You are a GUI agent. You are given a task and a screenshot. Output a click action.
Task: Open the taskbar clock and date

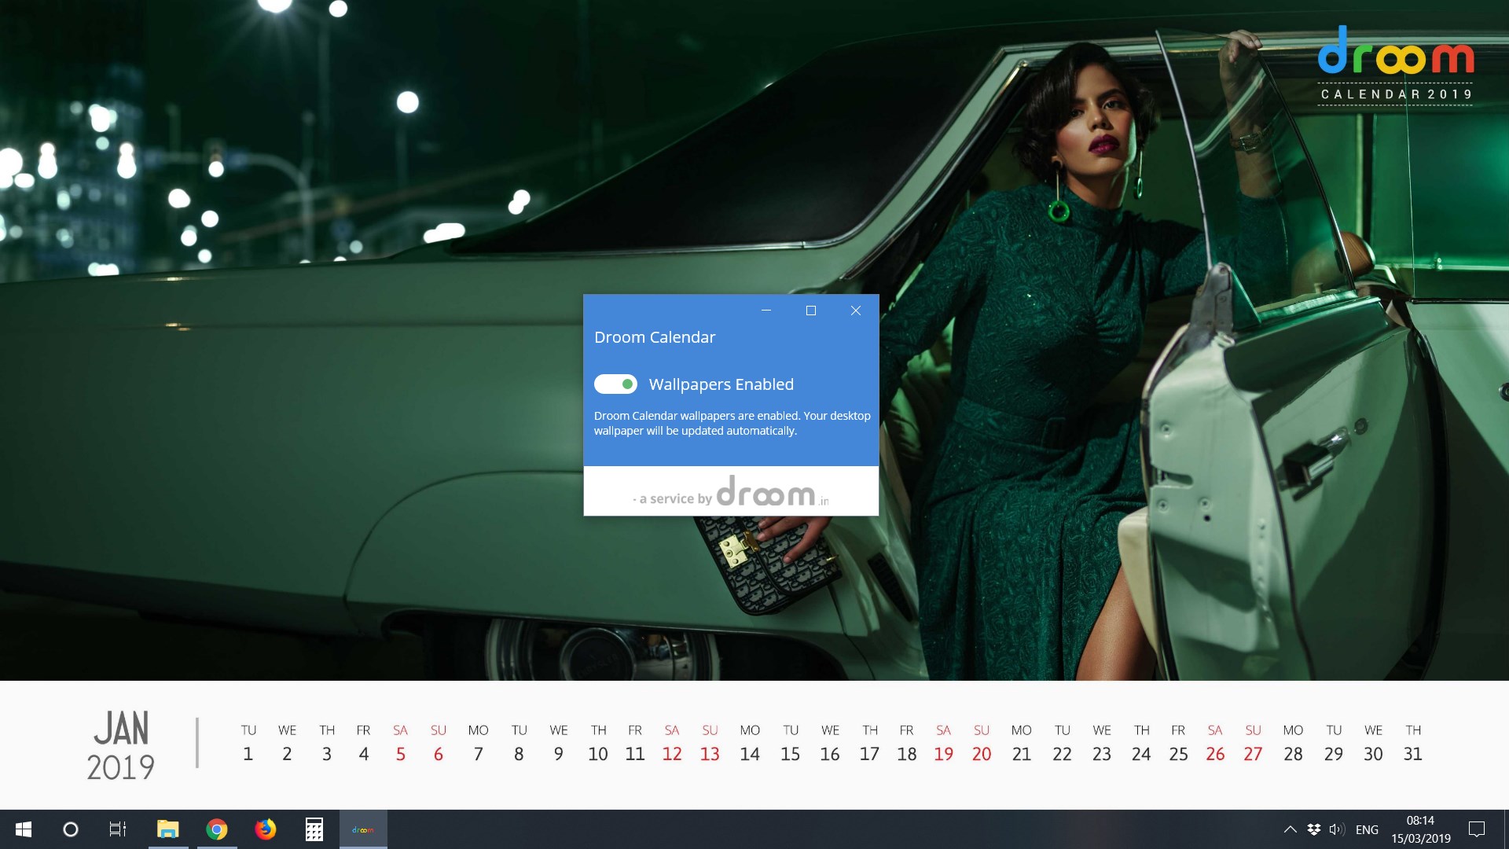coord(1420,829)
